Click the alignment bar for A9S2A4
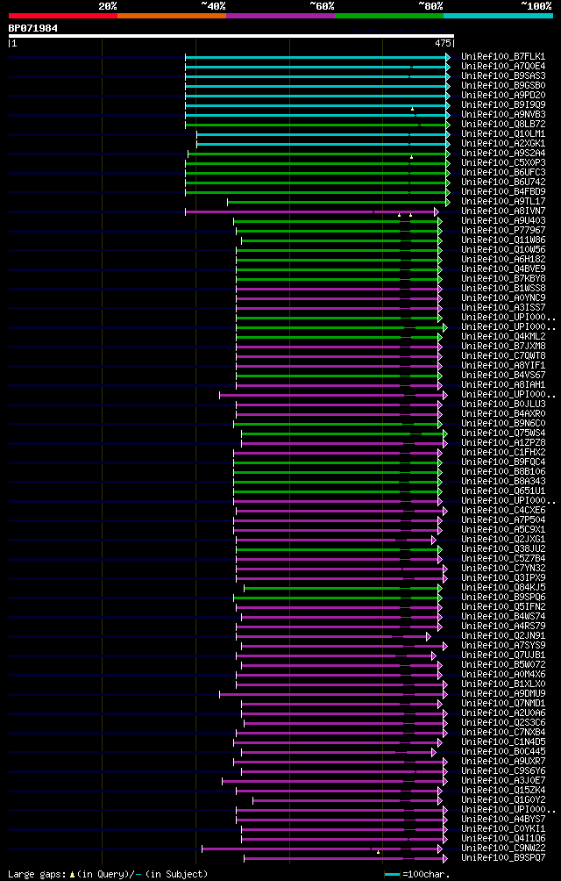The height and width of the screenshot is (881, 561). [317, 154]
